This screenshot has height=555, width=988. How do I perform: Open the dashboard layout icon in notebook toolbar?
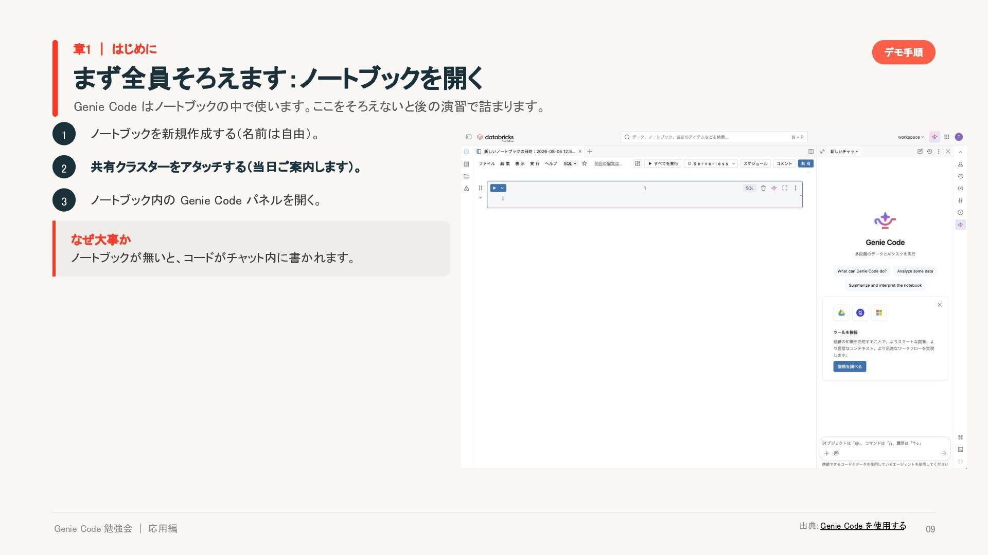pyautogui.click(x=638, y=164)
